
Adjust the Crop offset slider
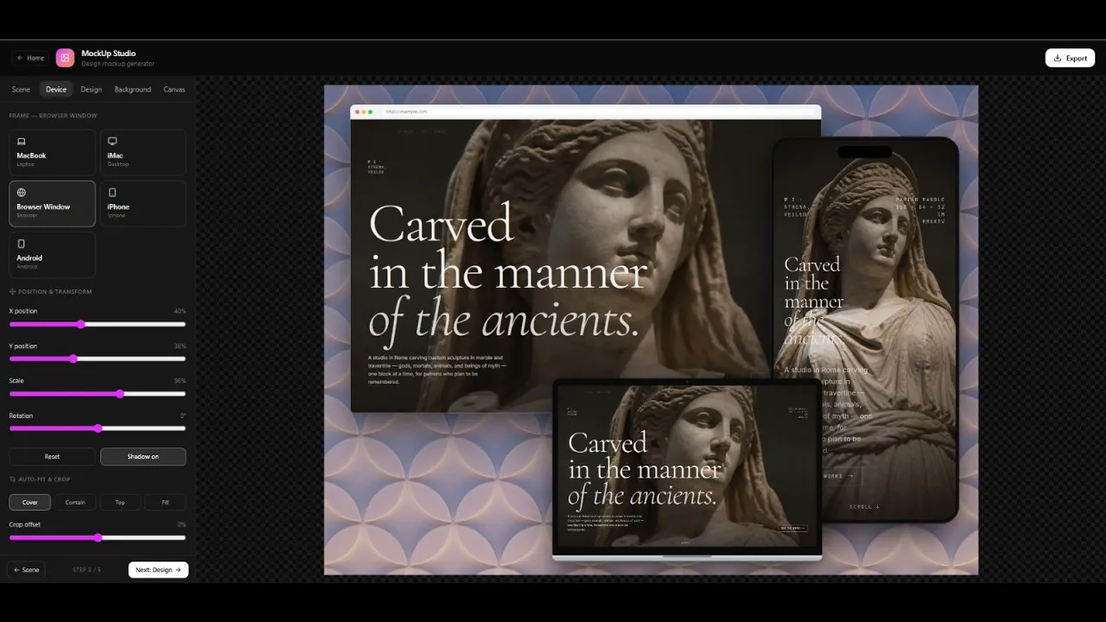click(x=98, y=537)
